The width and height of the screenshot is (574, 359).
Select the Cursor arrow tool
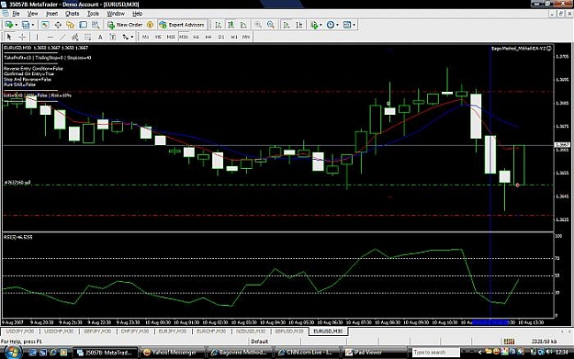pyautogui.click(x=9, y=37)
